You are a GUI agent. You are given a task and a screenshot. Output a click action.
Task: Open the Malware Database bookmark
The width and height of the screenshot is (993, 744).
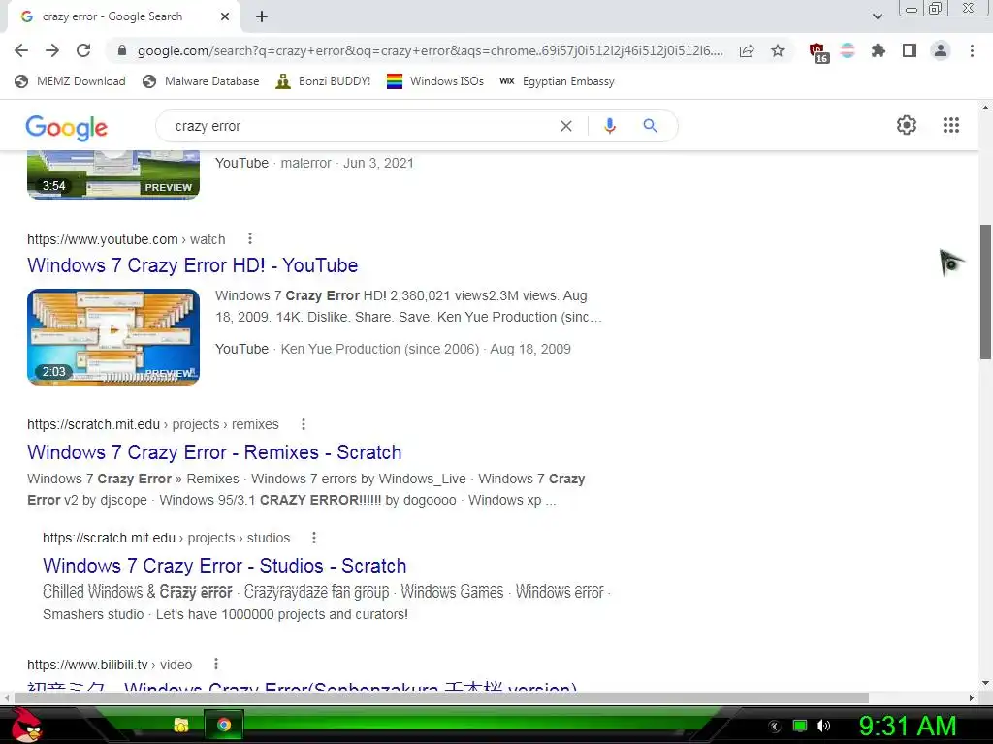point(202,81)
